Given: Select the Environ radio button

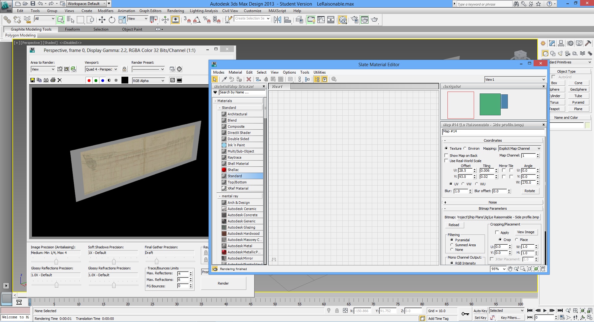Looking at the screenshot, I should pos(465,148).
